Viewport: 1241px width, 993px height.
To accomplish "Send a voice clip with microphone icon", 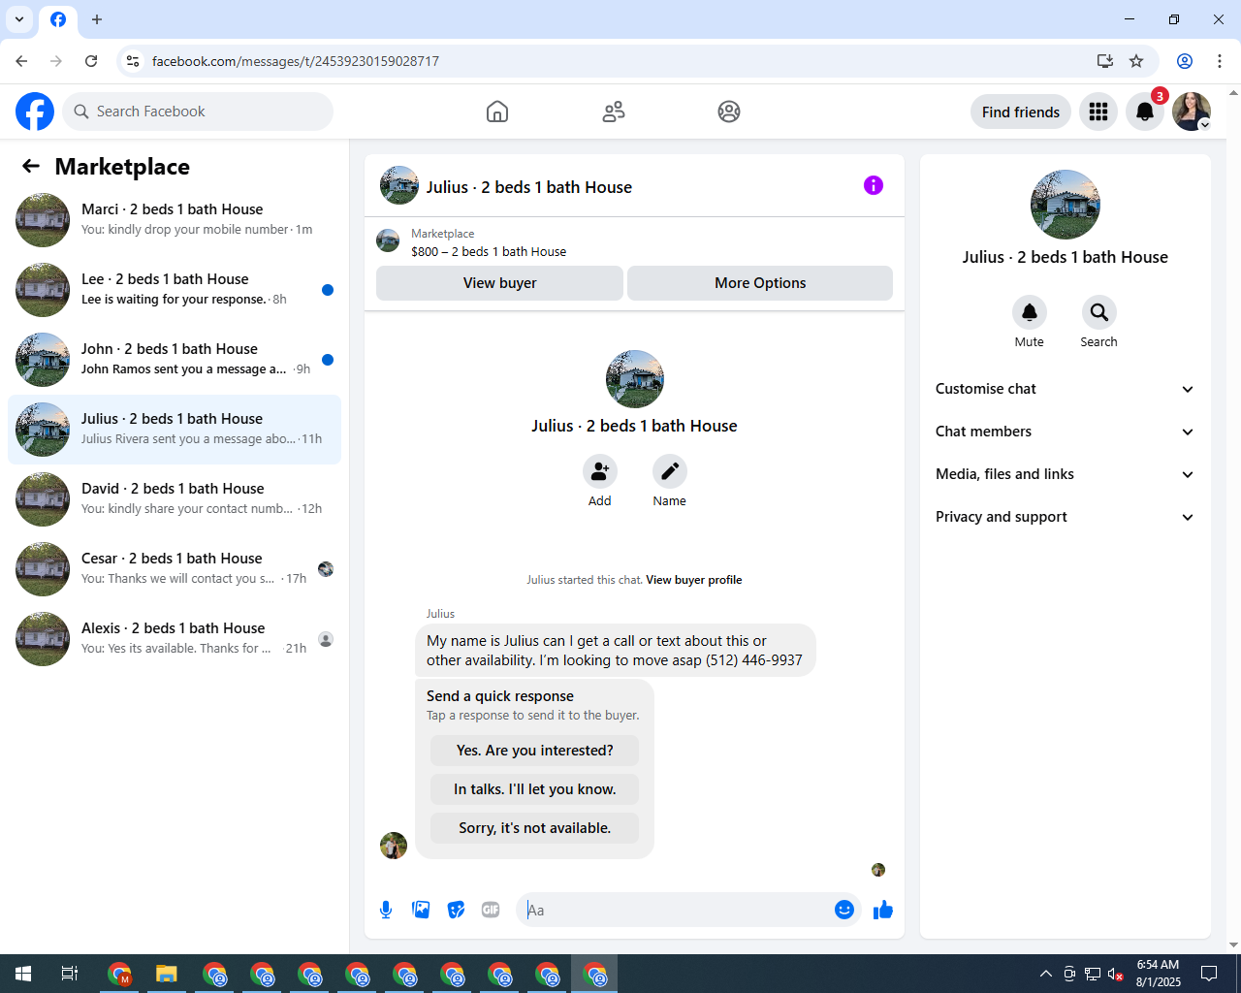I will [386, 910].
